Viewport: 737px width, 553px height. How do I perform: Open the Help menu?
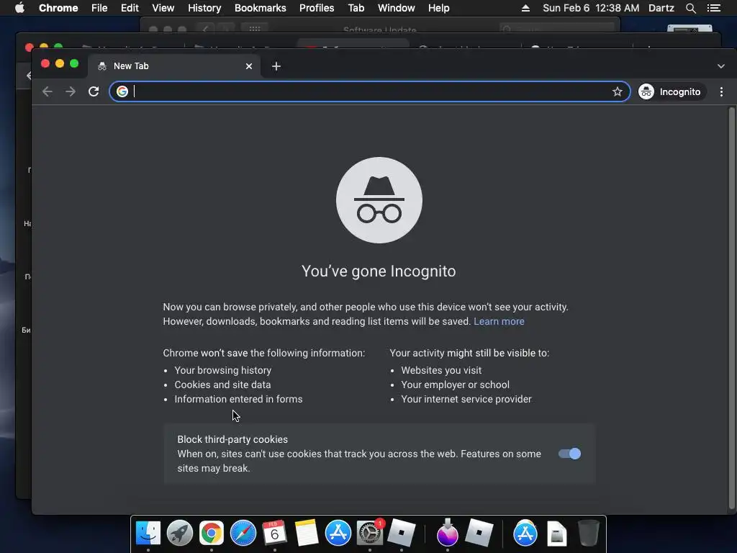click(438, 8)
